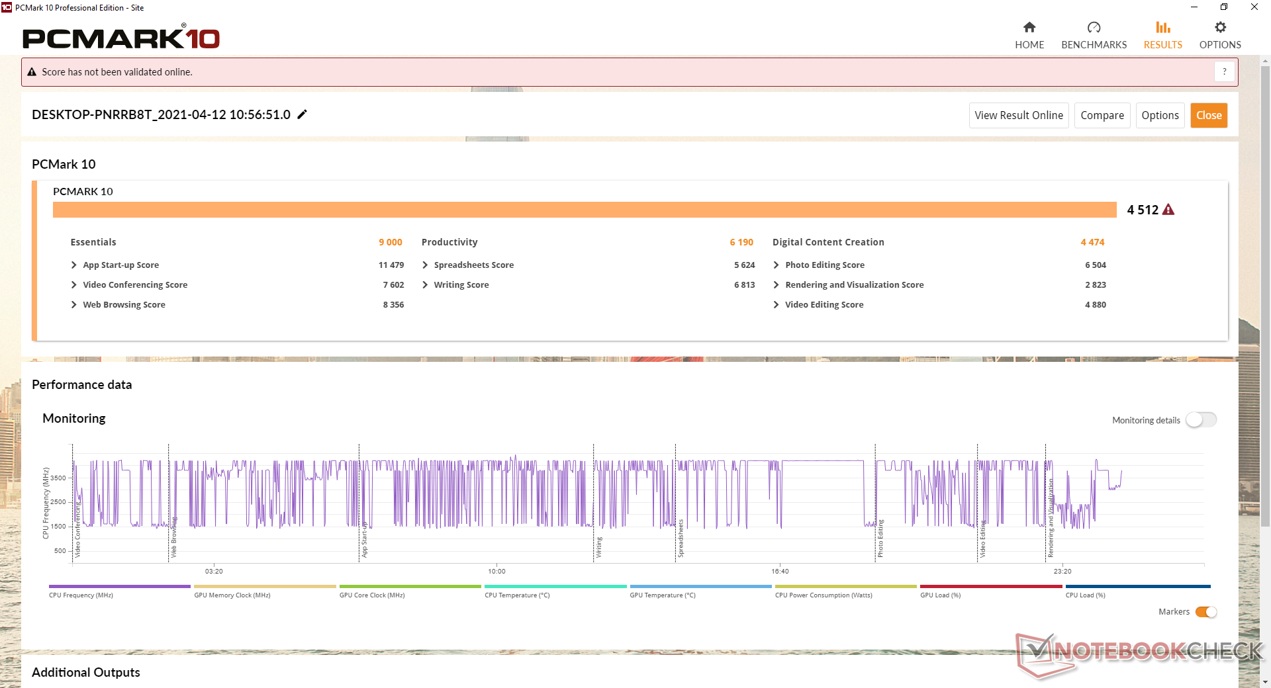Click the Digital Content Creation heading
Image resolution: width=1271 pixels, height=688 pixels.
[x=828, y=243]
